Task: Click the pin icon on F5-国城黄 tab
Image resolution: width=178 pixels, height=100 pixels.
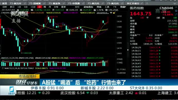Action: tap(44, 3)
